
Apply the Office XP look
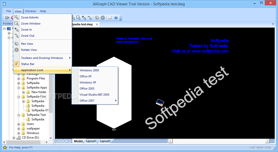pyautogui.click(x=95, y=76)
